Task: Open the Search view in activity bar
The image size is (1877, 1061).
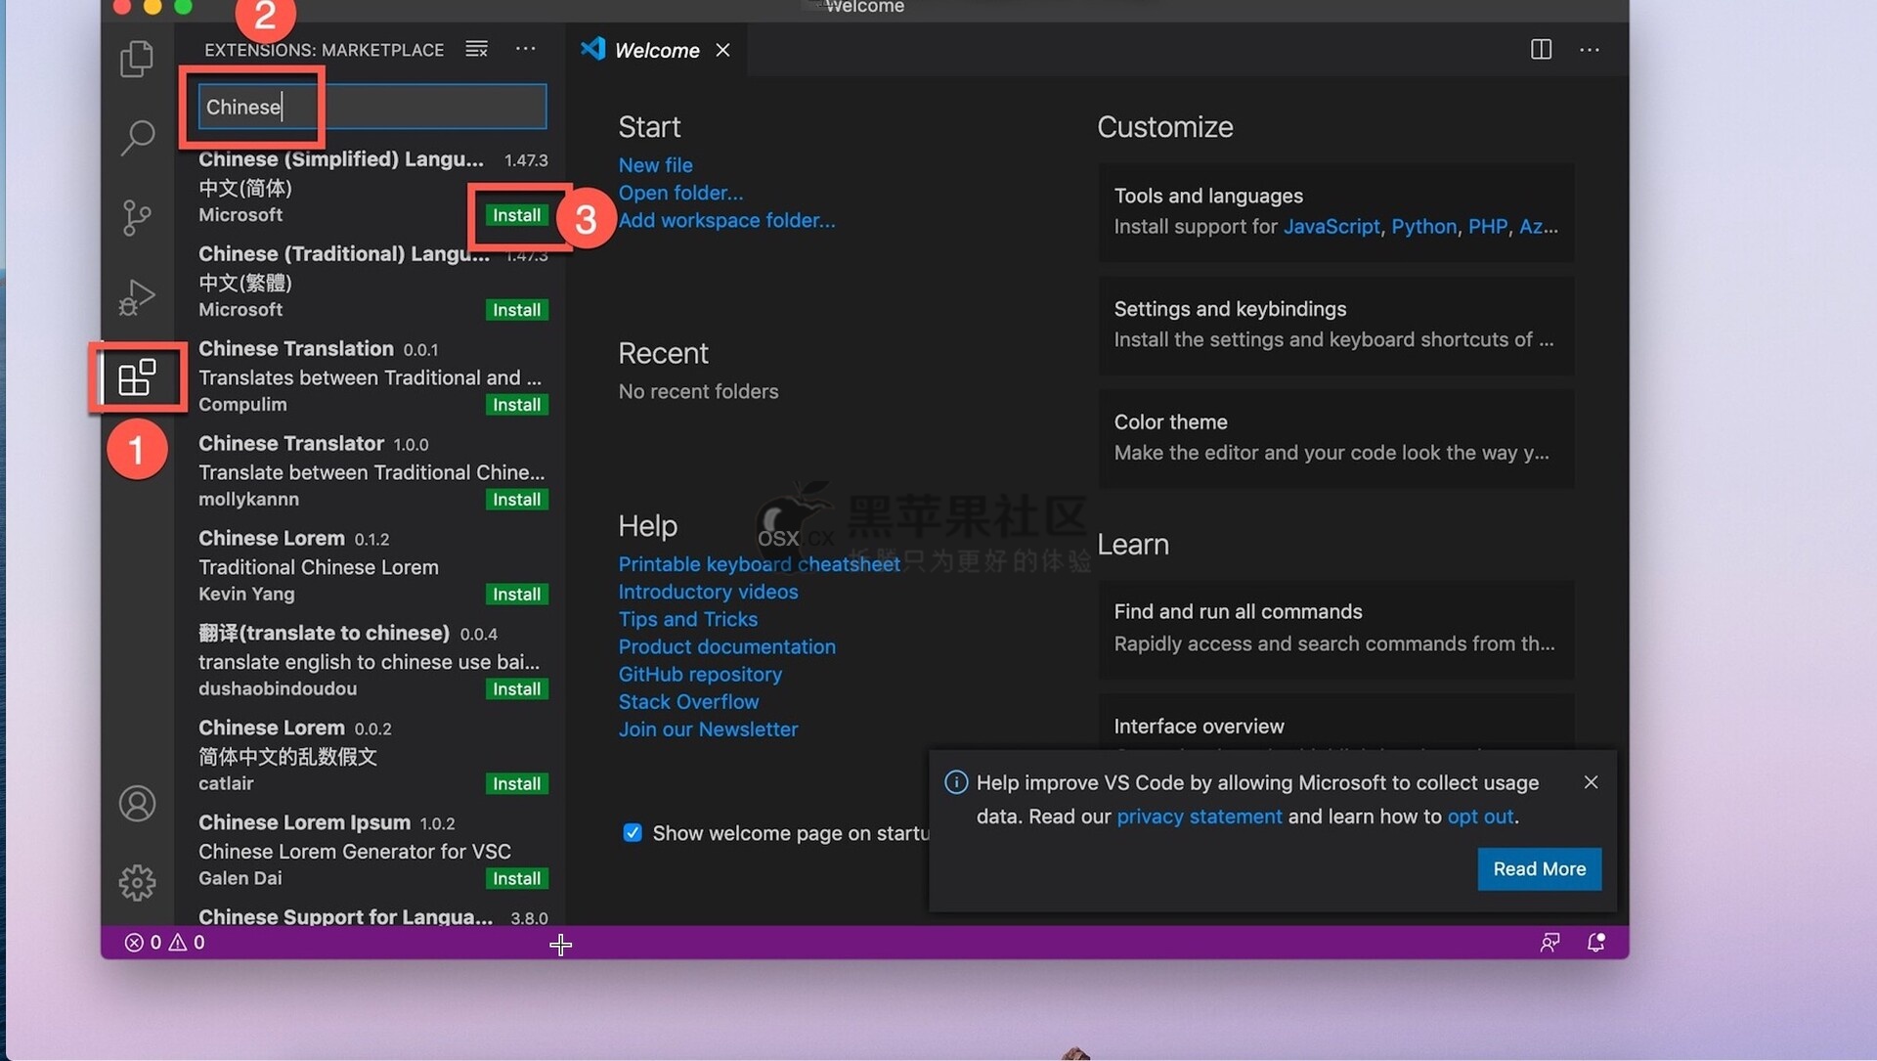Action: tap(137, 138)
